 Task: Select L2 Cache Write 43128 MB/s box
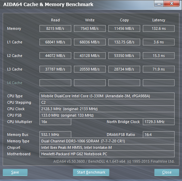(x=90, y=56)
